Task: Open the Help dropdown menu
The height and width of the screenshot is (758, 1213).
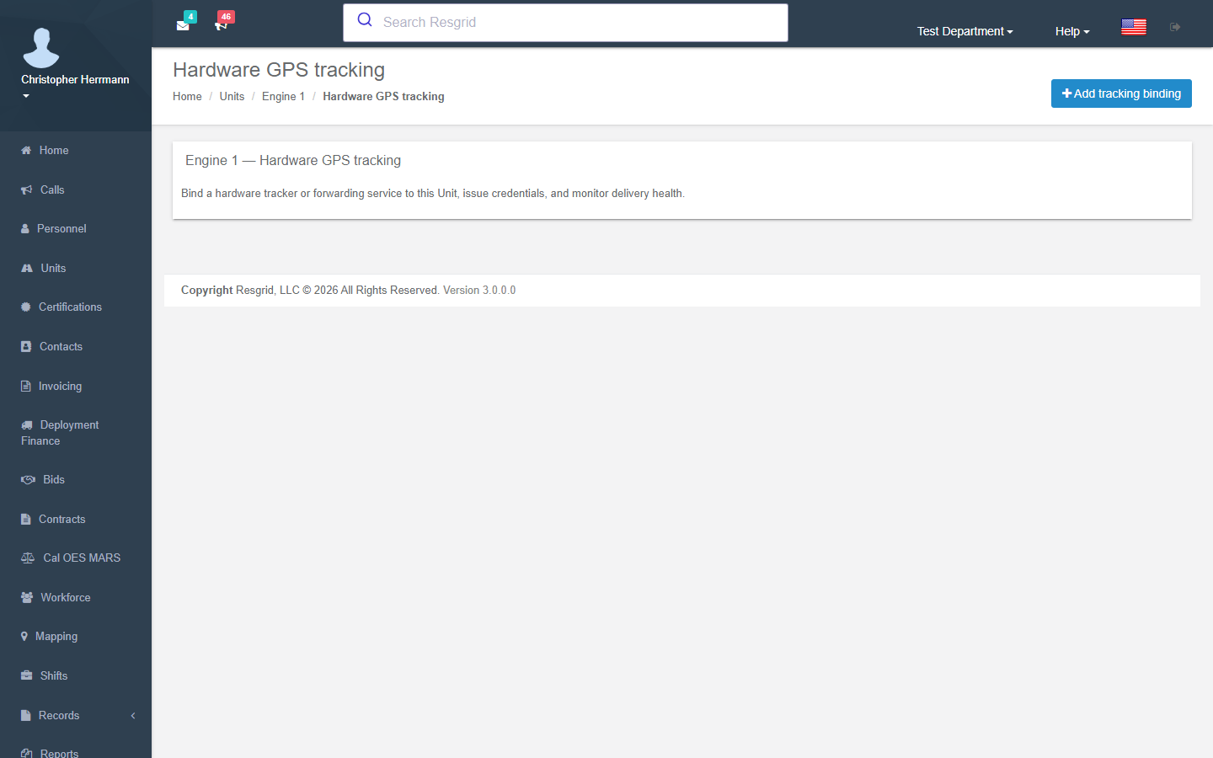Action: click(1072, 31)
